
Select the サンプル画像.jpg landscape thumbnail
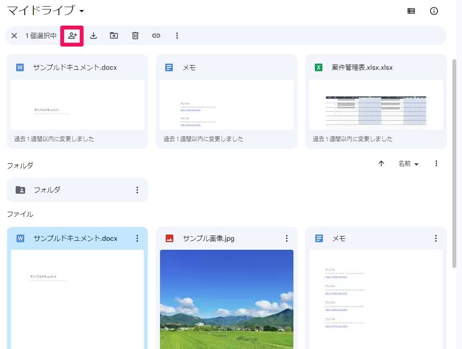point(226,299)
